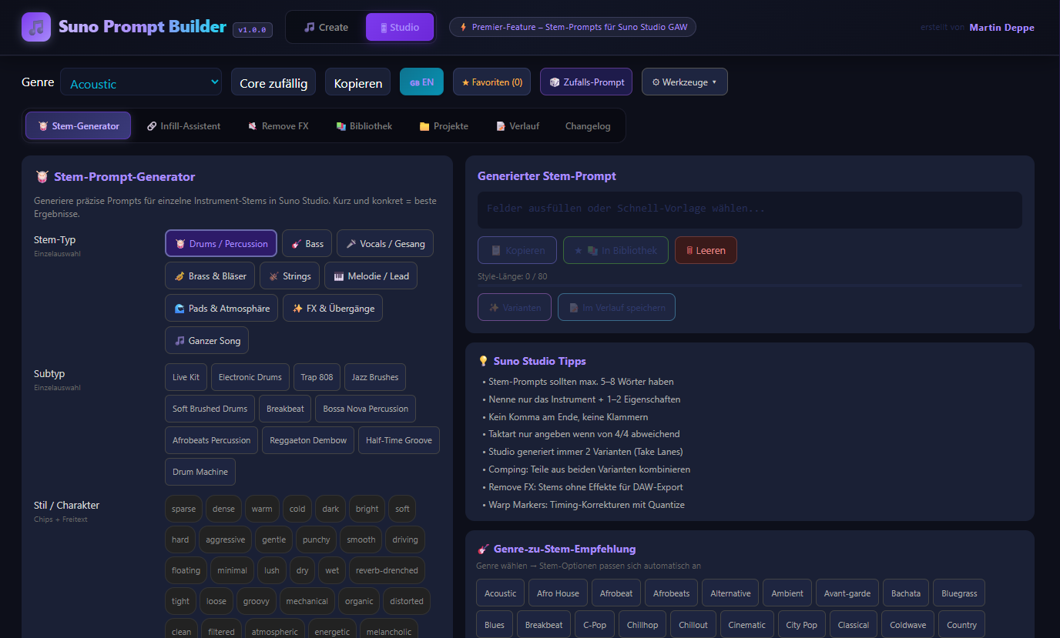Pick Cinematic genre recommendation

coord(747,625)
